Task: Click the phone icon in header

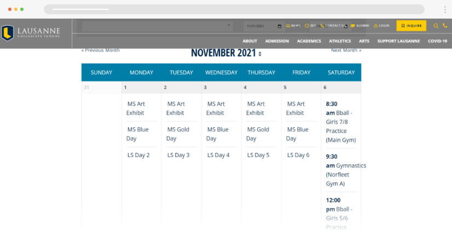Action: [x=445, y=26]
